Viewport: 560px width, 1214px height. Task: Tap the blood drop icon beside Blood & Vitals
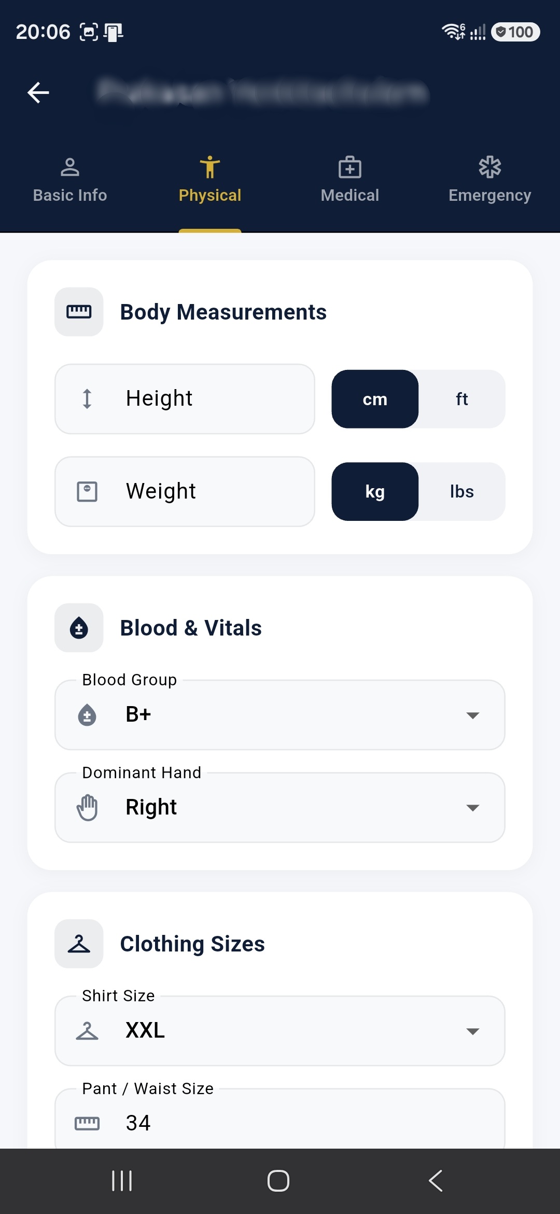pos(79,628)
